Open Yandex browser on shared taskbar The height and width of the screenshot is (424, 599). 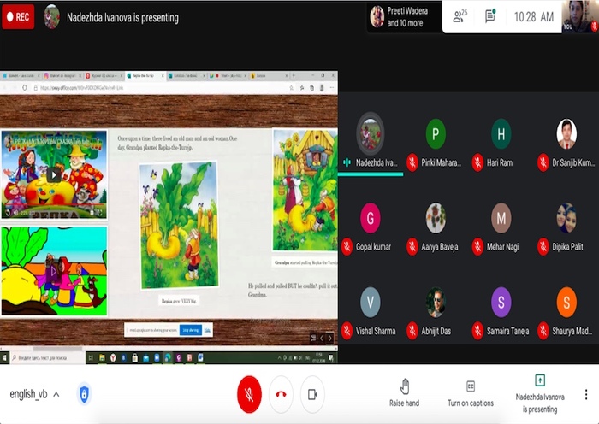tap(113, 358)
